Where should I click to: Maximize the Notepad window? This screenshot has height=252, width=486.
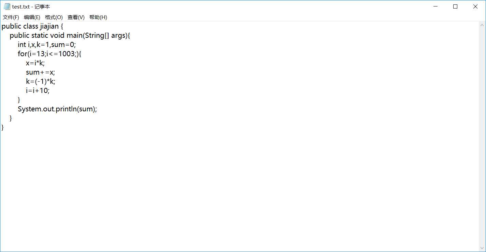(x=455, y=6)
